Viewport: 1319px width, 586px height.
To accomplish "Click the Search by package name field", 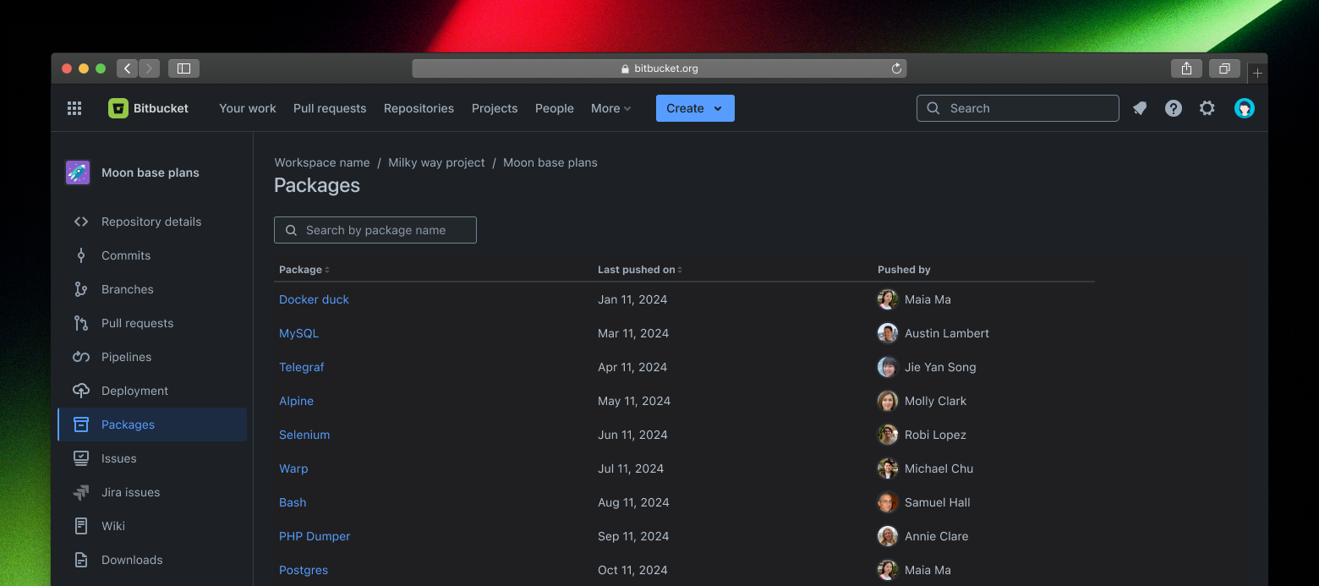I will (x=375, y=229).
